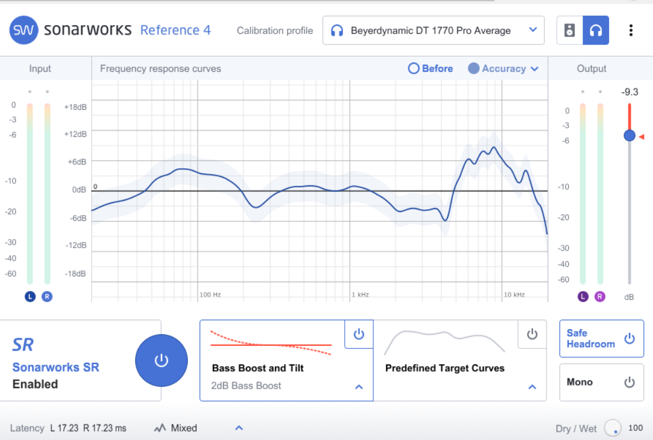
Task: Click the "Calibration profile" label
Action: [x=275, y=30]
